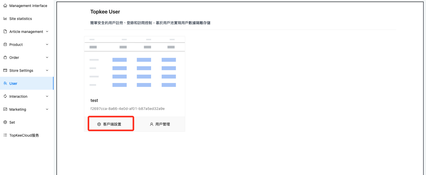This screenshot has width=426, height=175.
Task: Click the bar chart icon for Site statistics
Action: point(5,18)
